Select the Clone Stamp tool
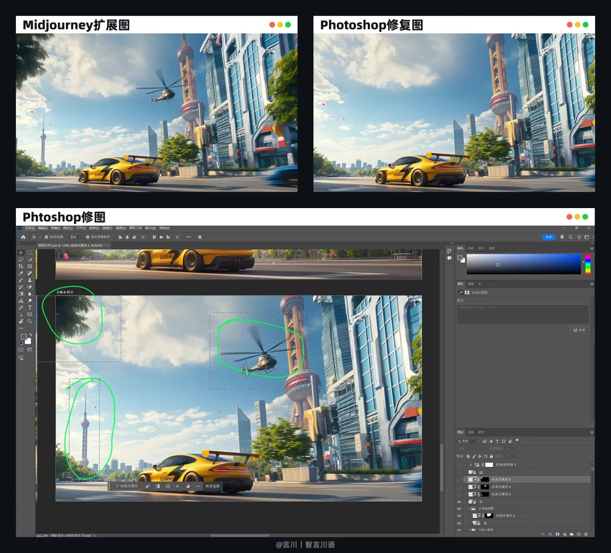 click(29, 280)
